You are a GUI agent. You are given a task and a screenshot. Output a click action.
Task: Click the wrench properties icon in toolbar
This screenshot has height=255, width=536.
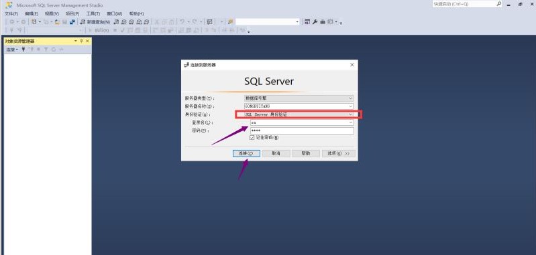click(x=315, y=22)
